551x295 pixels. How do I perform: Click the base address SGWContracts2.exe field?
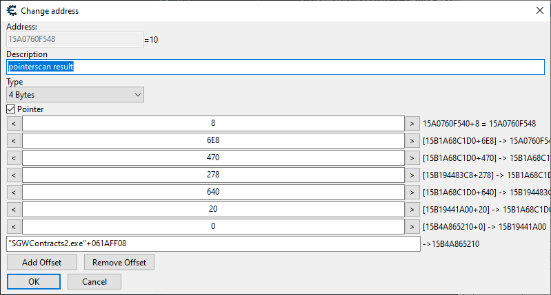[x=212, y=244]
